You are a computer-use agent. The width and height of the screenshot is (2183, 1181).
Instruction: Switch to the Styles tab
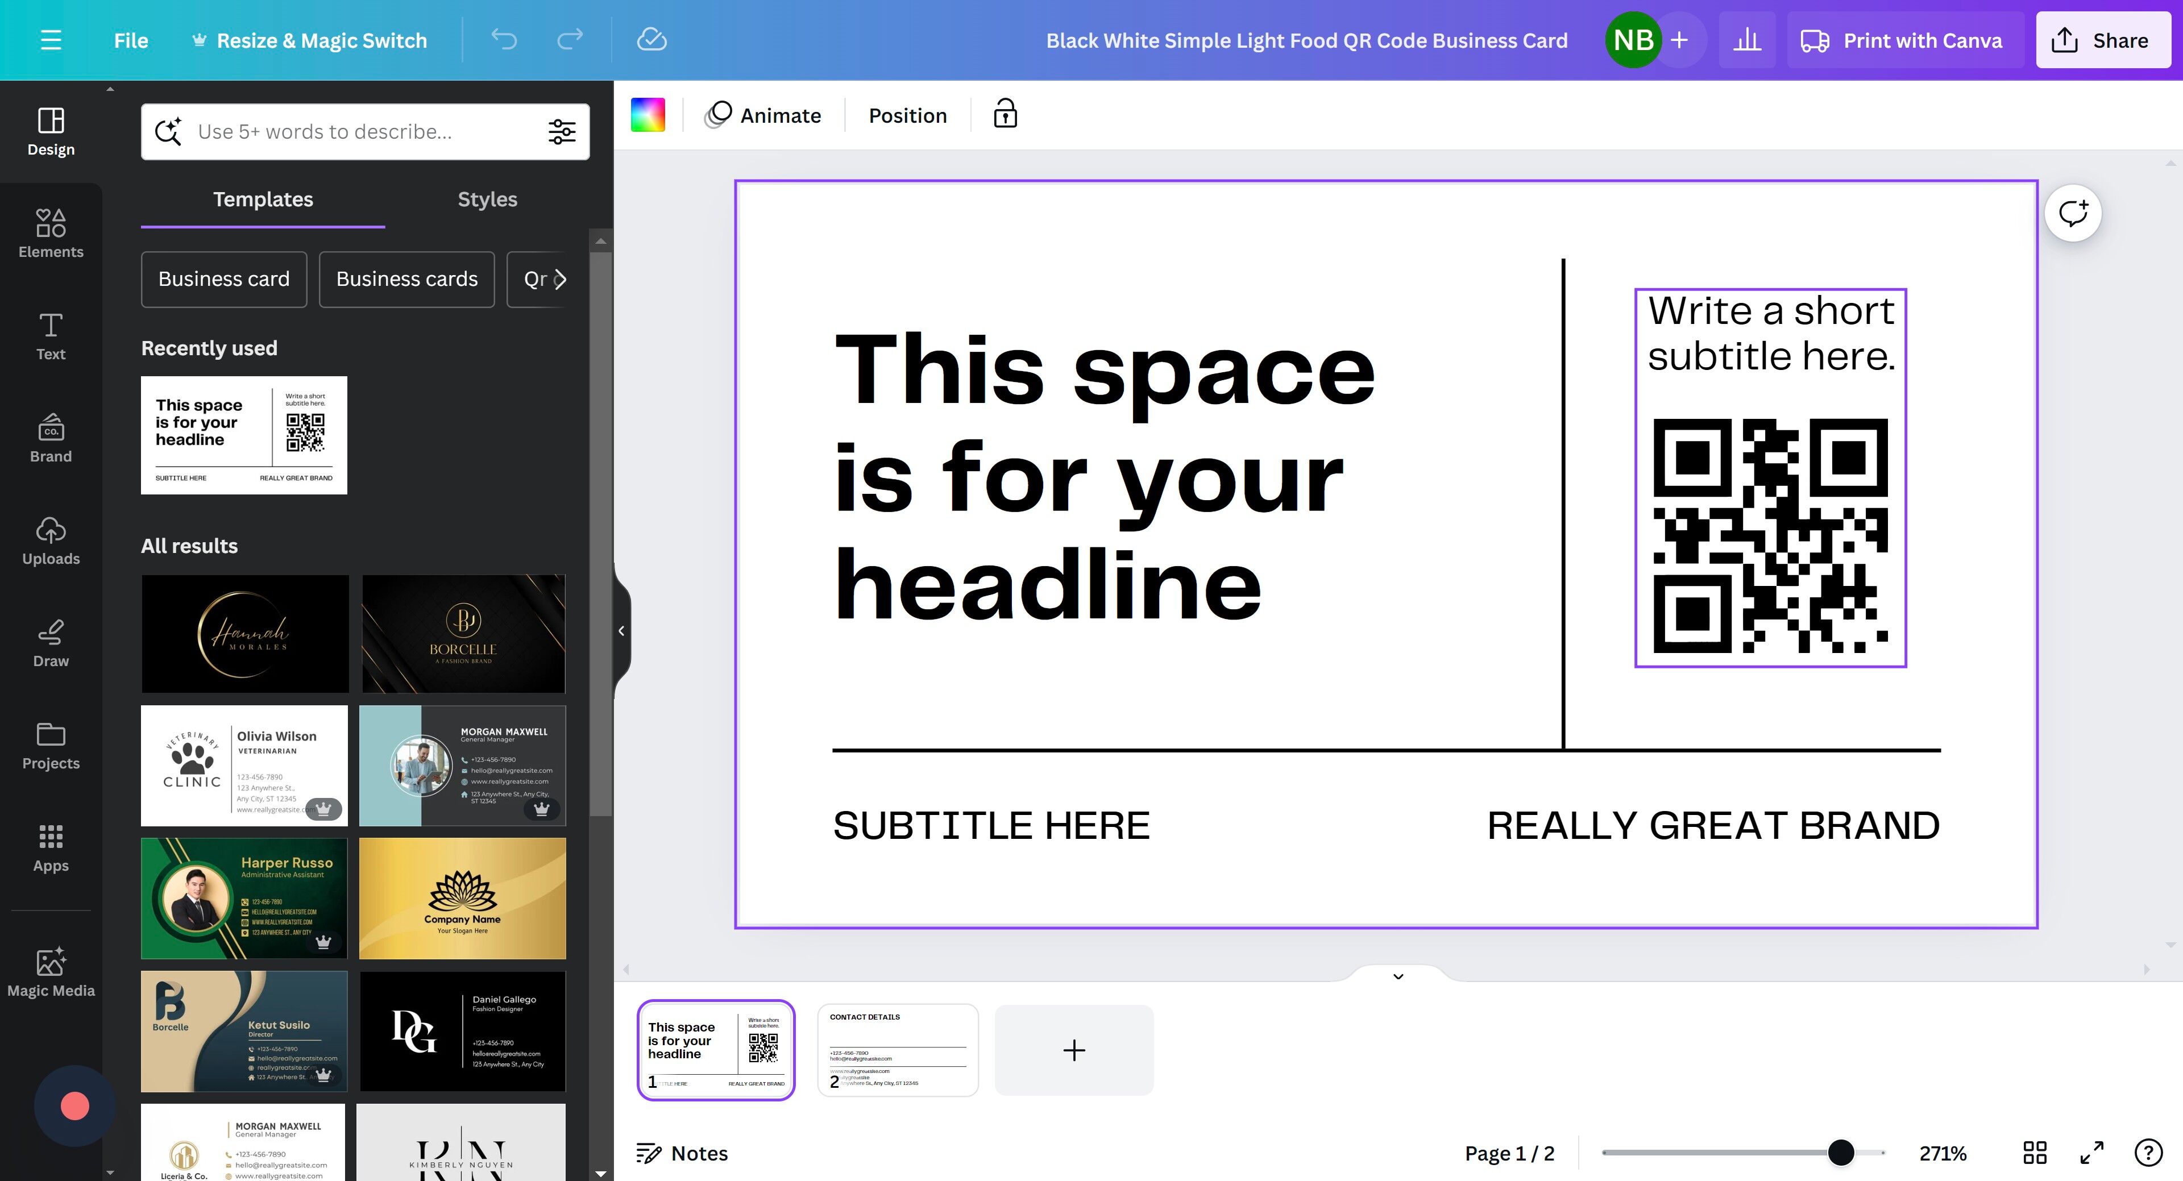pos(487,199)
